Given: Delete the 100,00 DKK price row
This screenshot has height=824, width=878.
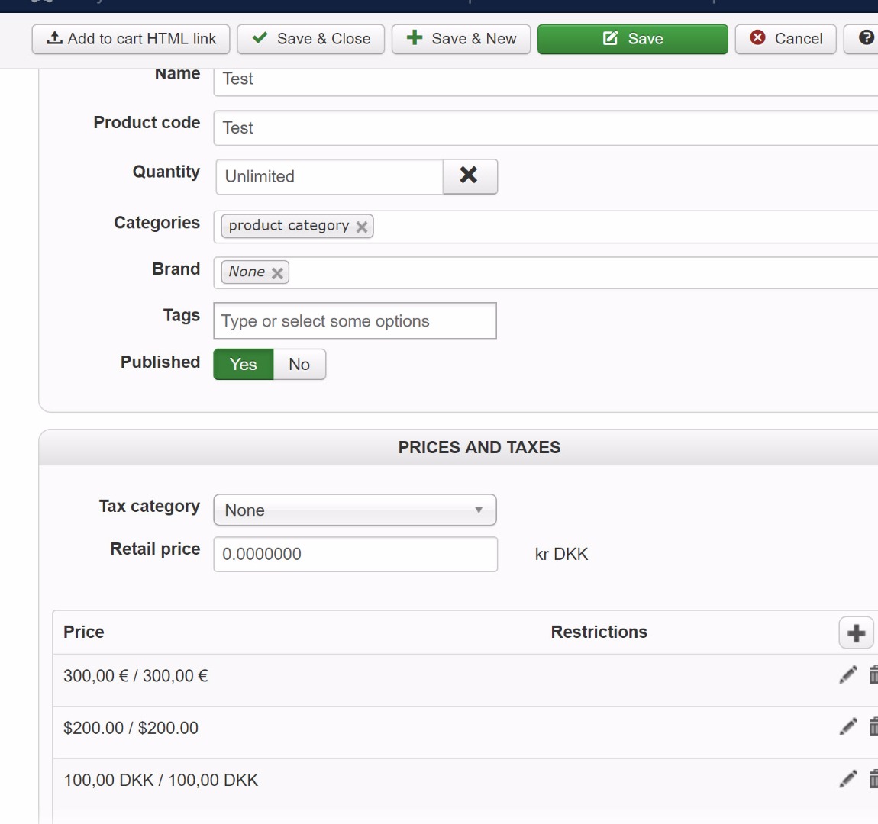Looking at the screenshot, I should coord(873,779).
